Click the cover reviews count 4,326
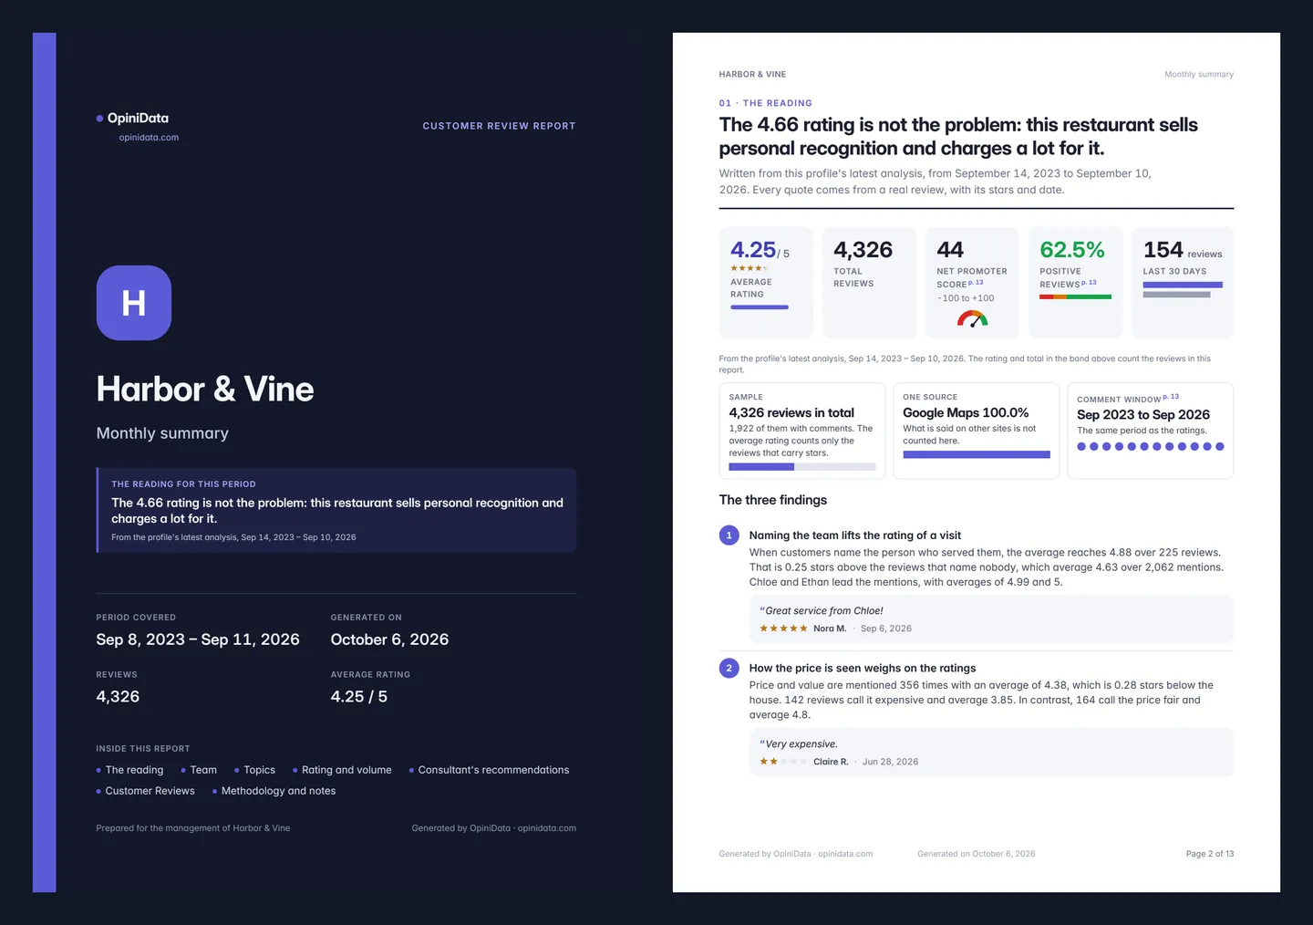The height and width of the screenshot is (925, 1313). point(118,696)
